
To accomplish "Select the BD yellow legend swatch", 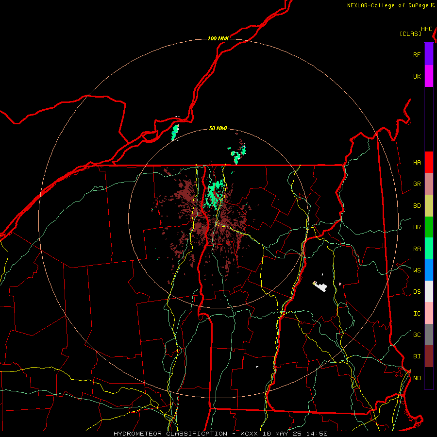I will click(x=429, y=205).
